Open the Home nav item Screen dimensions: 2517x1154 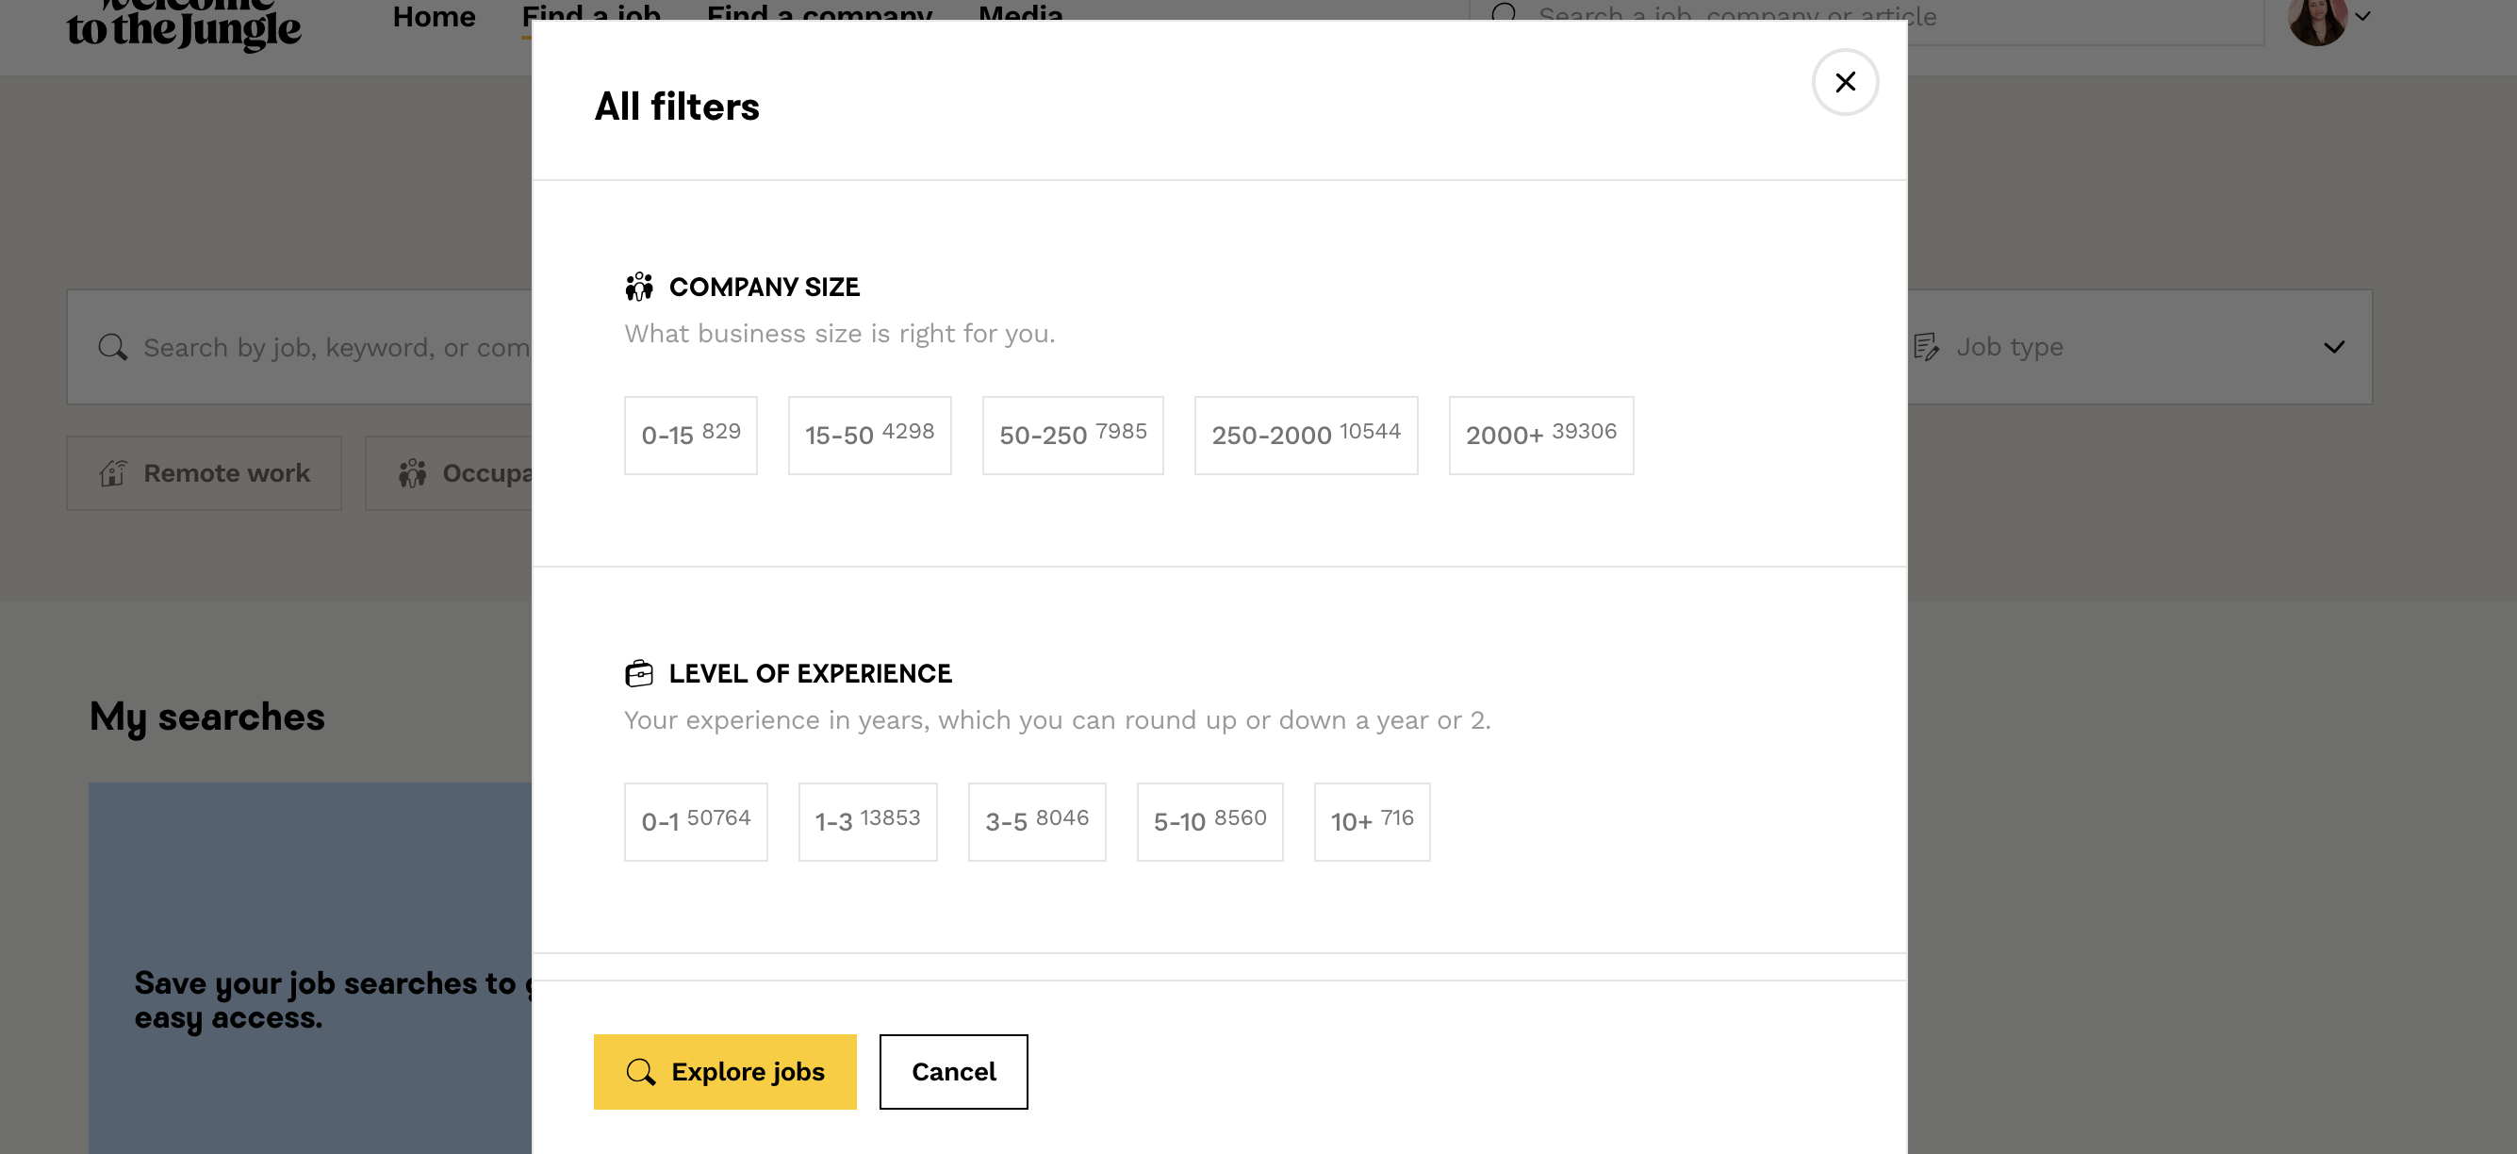click(434, 16)
